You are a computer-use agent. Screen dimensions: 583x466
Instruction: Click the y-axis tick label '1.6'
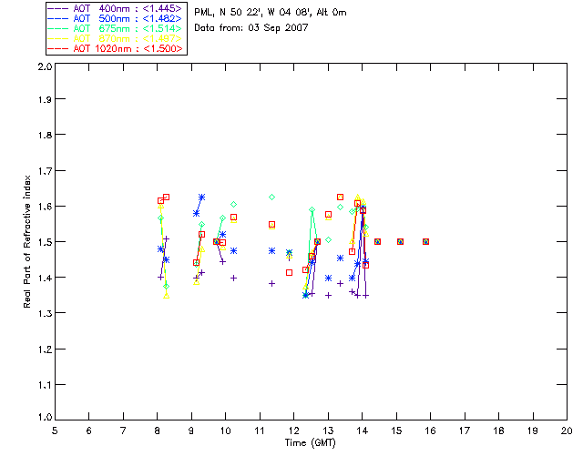[x=45, y=207]
